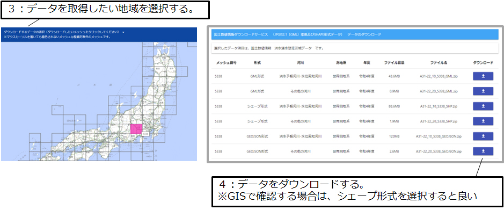
Task: Expand the ダウンロードするデータの選択 dropdown arrow
Action: tap(123, 32)
